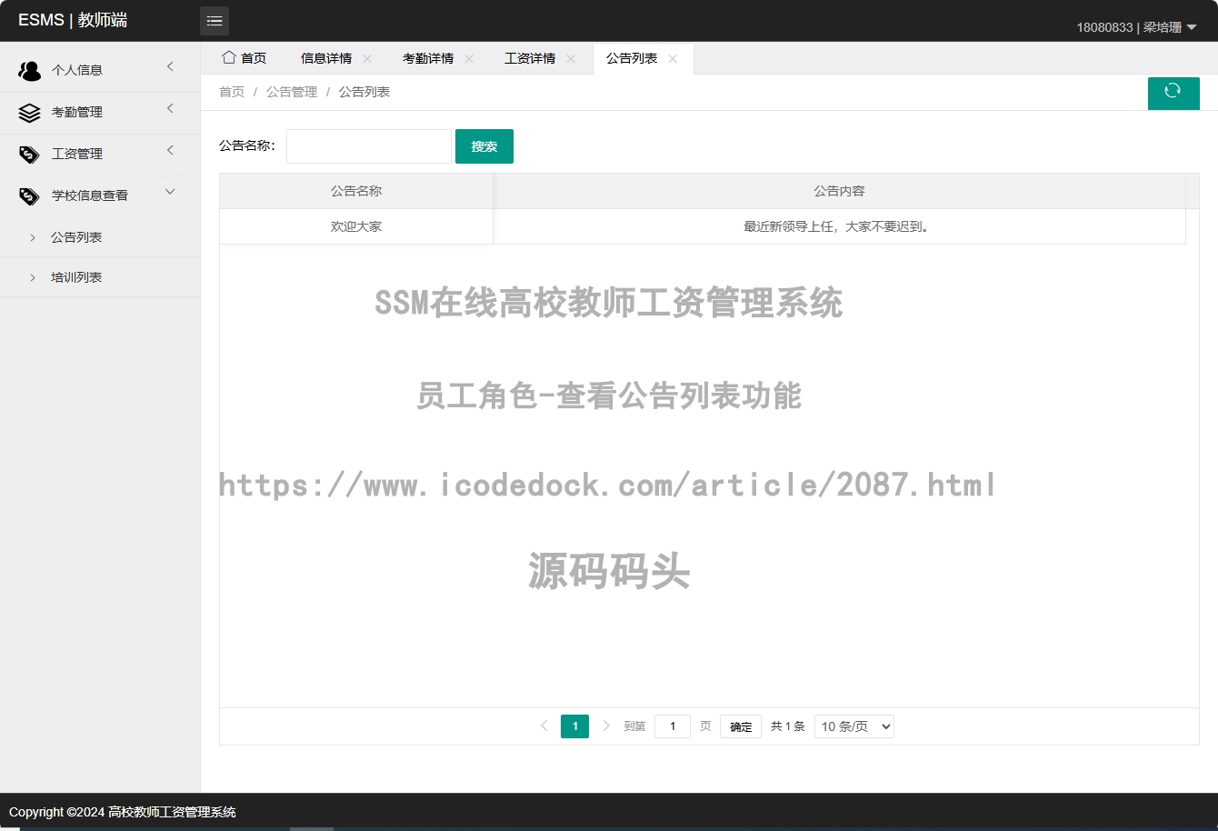1218x831 pixels.
Task: Click the 共 1 条 total count text
Action: coord(788,726)
